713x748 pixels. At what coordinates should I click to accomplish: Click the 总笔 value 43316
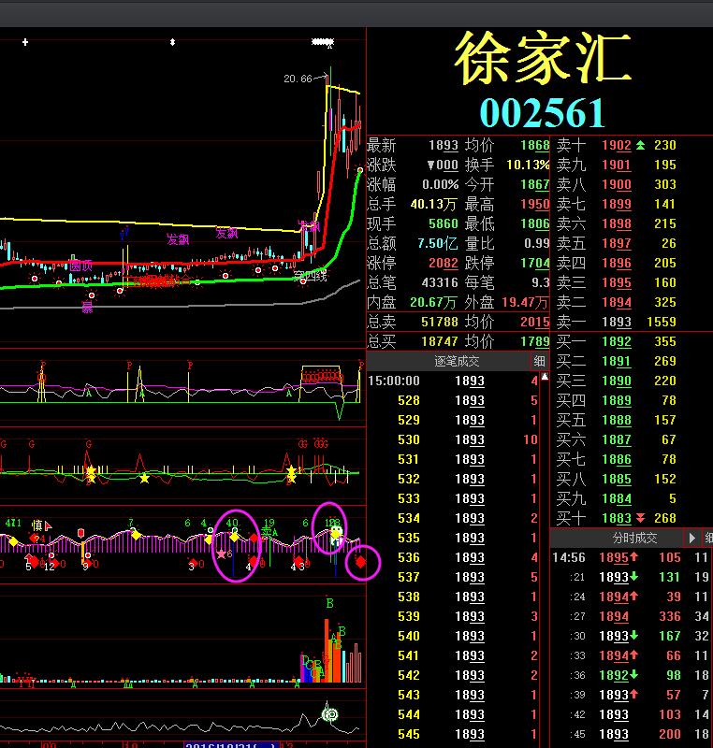coord(440,282)
